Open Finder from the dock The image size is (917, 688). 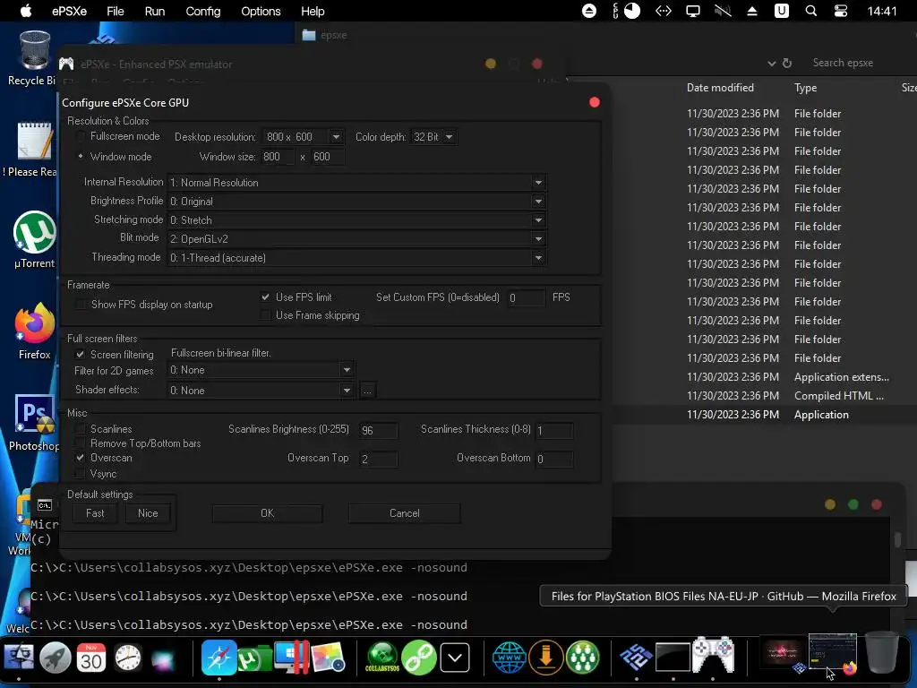[18, 657]
